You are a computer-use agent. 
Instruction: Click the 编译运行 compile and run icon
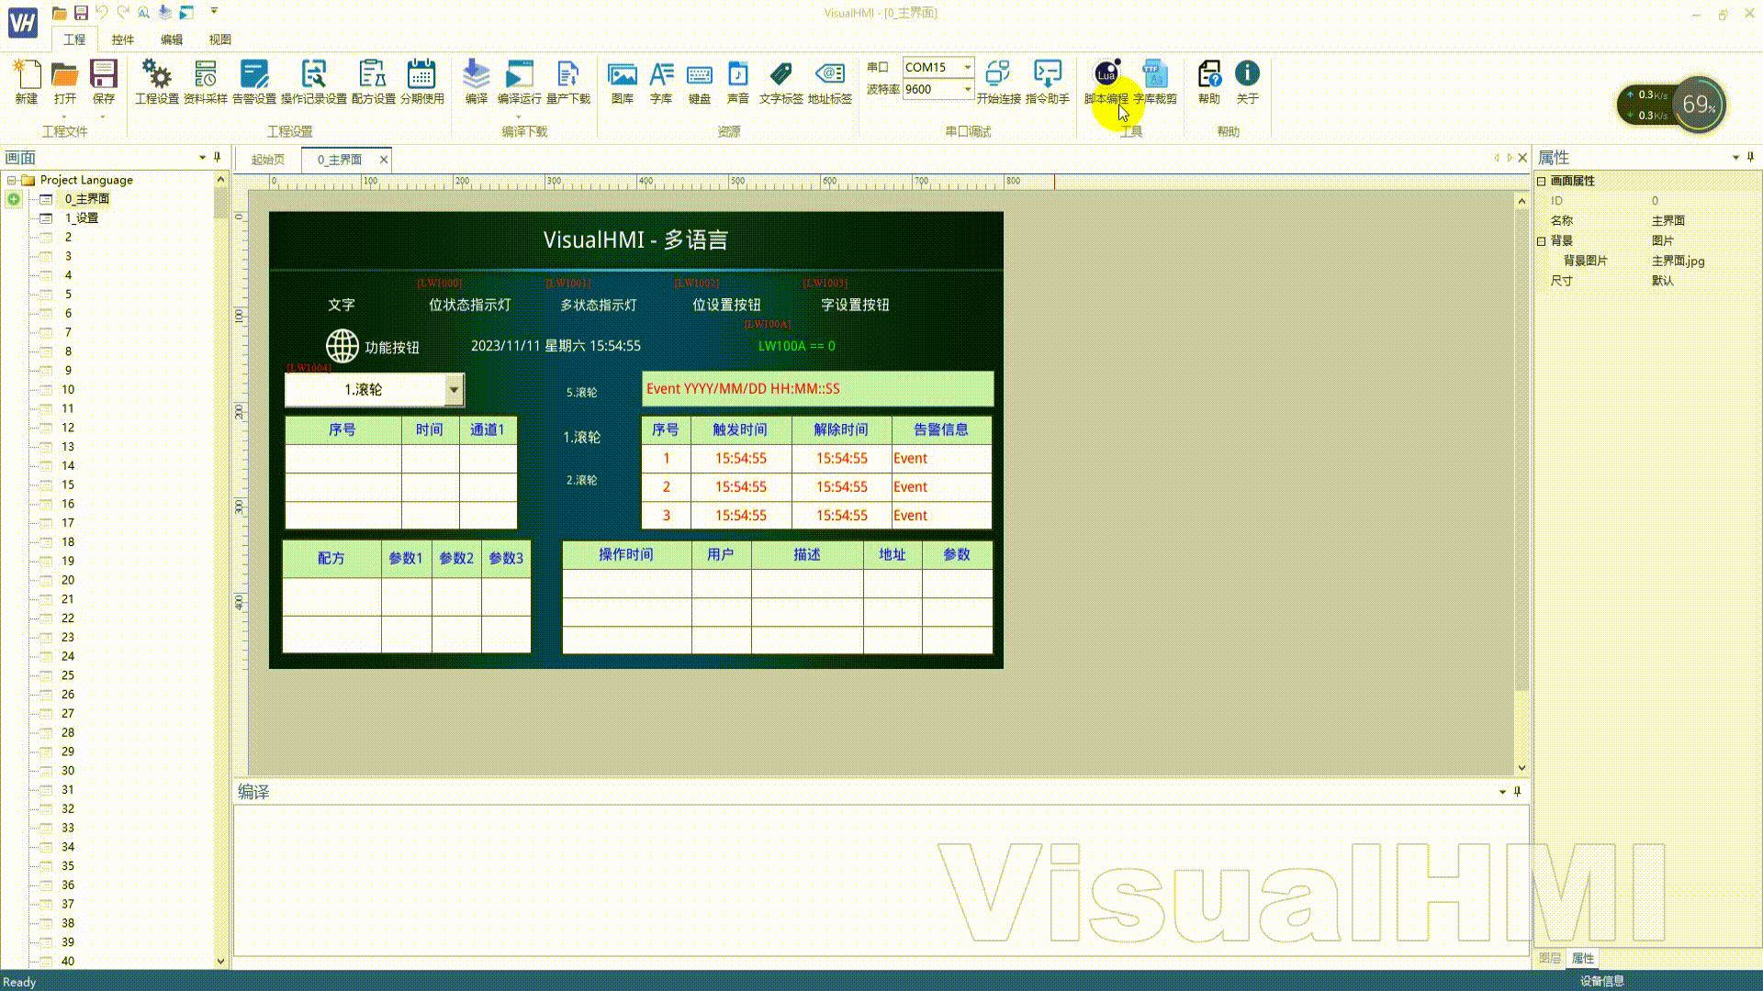(519, 82)
